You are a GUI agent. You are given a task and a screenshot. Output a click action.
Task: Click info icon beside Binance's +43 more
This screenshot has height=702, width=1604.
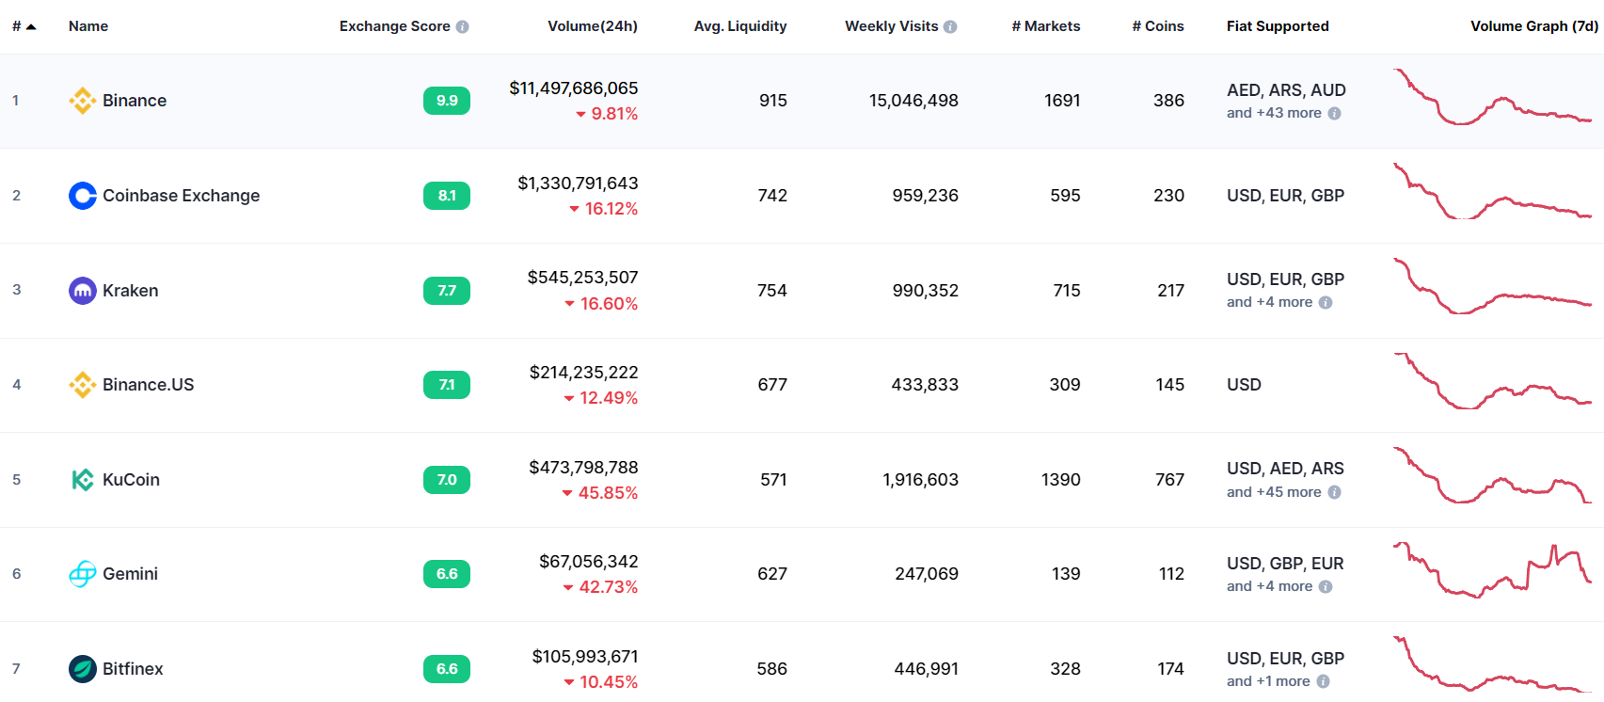click(x=1334, y=113)
